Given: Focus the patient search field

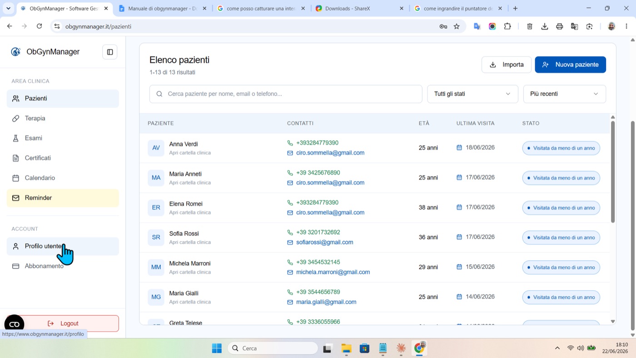Looking at the screenshot, I should pyautogui.click(x=286, y=94).
